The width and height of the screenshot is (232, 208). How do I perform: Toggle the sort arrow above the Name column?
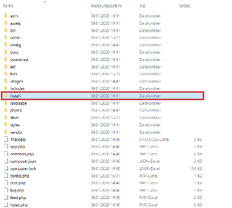45,2
